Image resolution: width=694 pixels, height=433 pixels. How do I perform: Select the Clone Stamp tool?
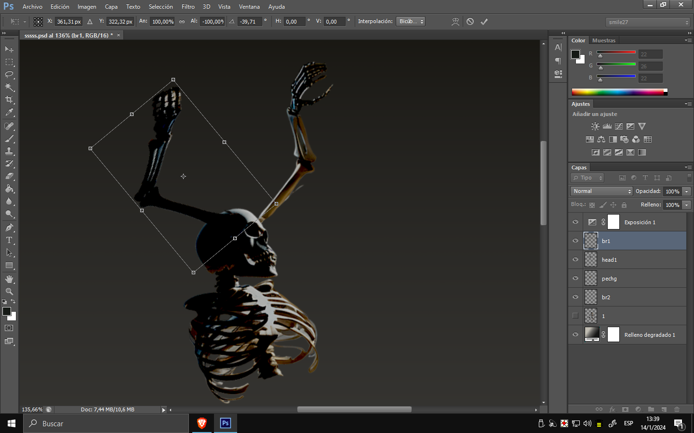click(9, 151)
